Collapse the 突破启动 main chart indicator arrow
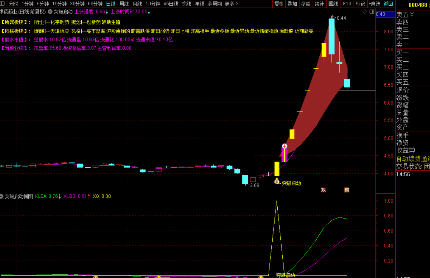The height and width of the screenshot is (278, 430). pyautogui.click(x=50, y=12)
